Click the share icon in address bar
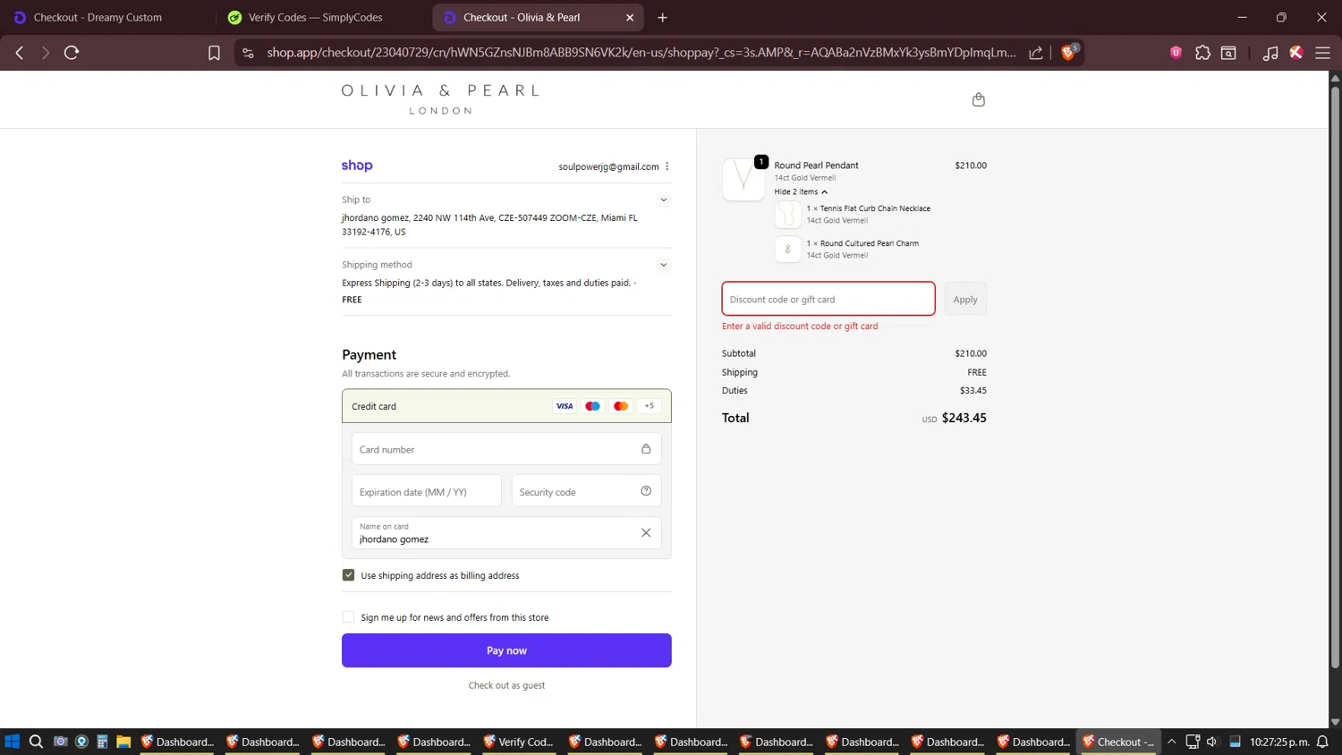1342x755 pixels. click(1036, 53)
